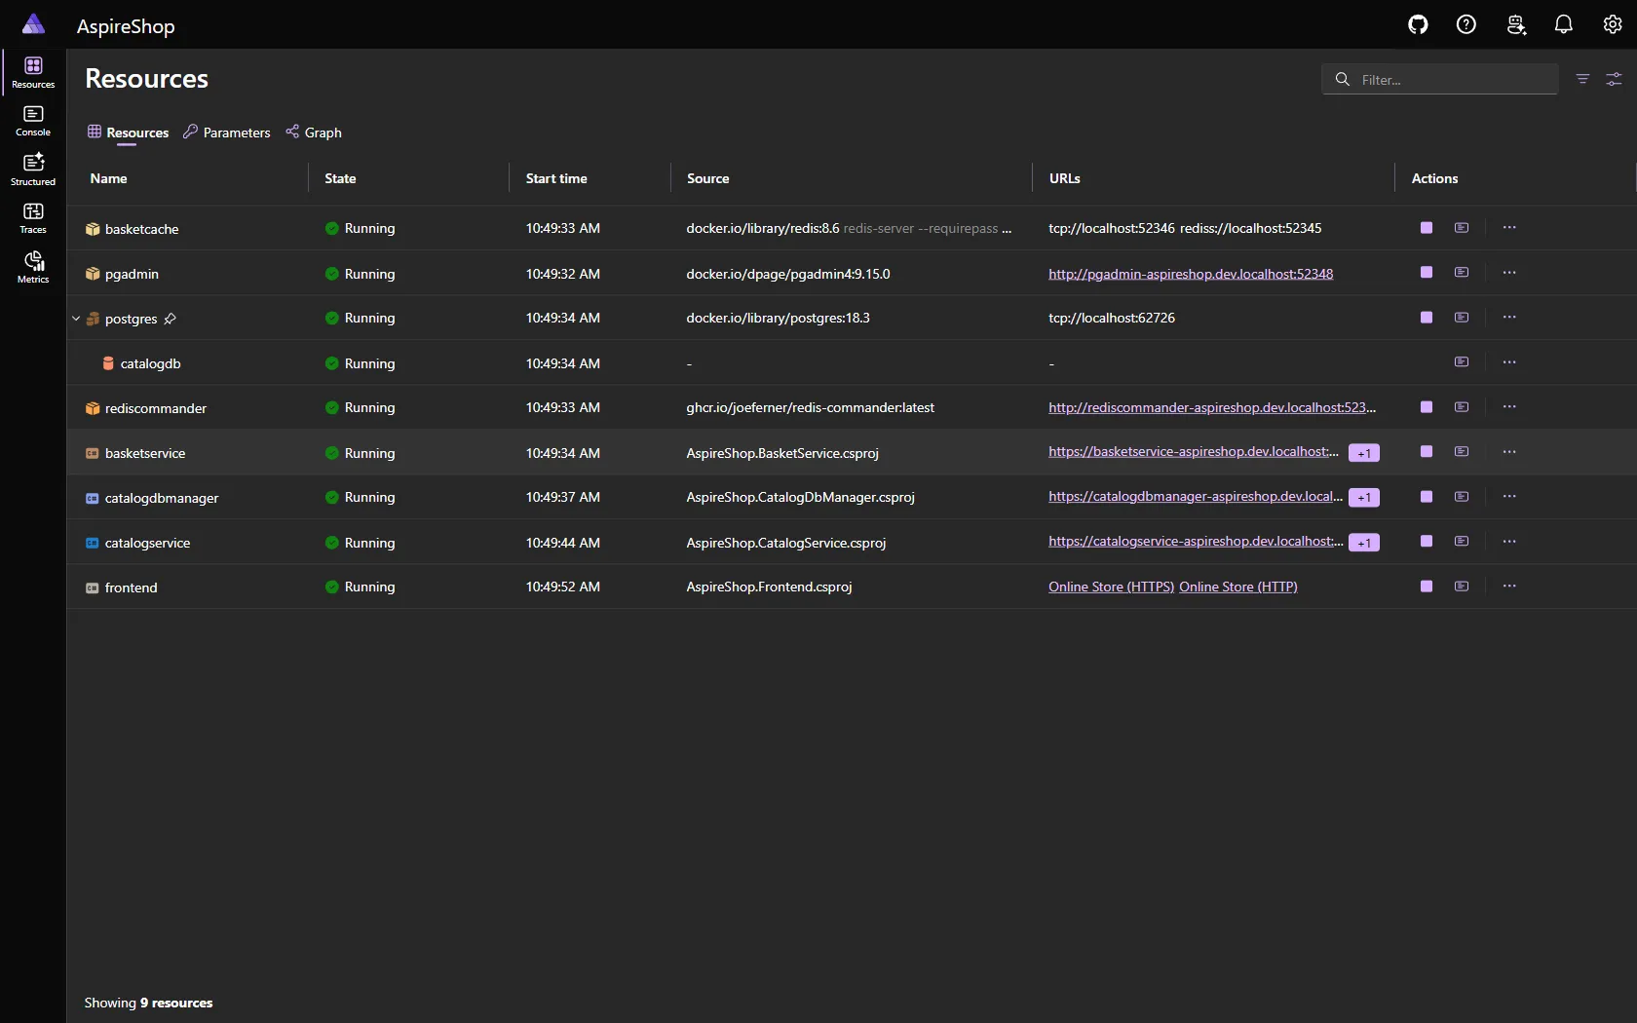Unpin the postgres resource pin icon

coord(170,319)
